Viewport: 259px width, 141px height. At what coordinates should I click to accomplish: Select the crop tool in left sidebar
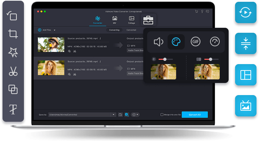pyautogui.click(x=13, y=34)
